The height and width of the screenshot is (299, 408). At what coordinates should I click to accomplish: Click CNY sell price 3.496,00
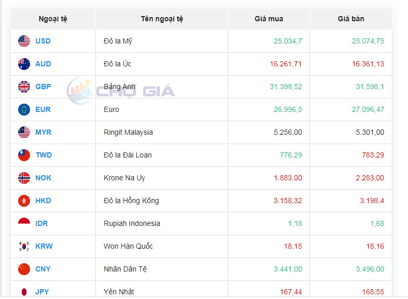coord(370,269)
